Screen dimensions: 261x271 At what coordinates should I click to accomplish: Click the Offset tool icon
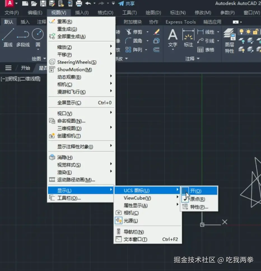tap(157, 50)
